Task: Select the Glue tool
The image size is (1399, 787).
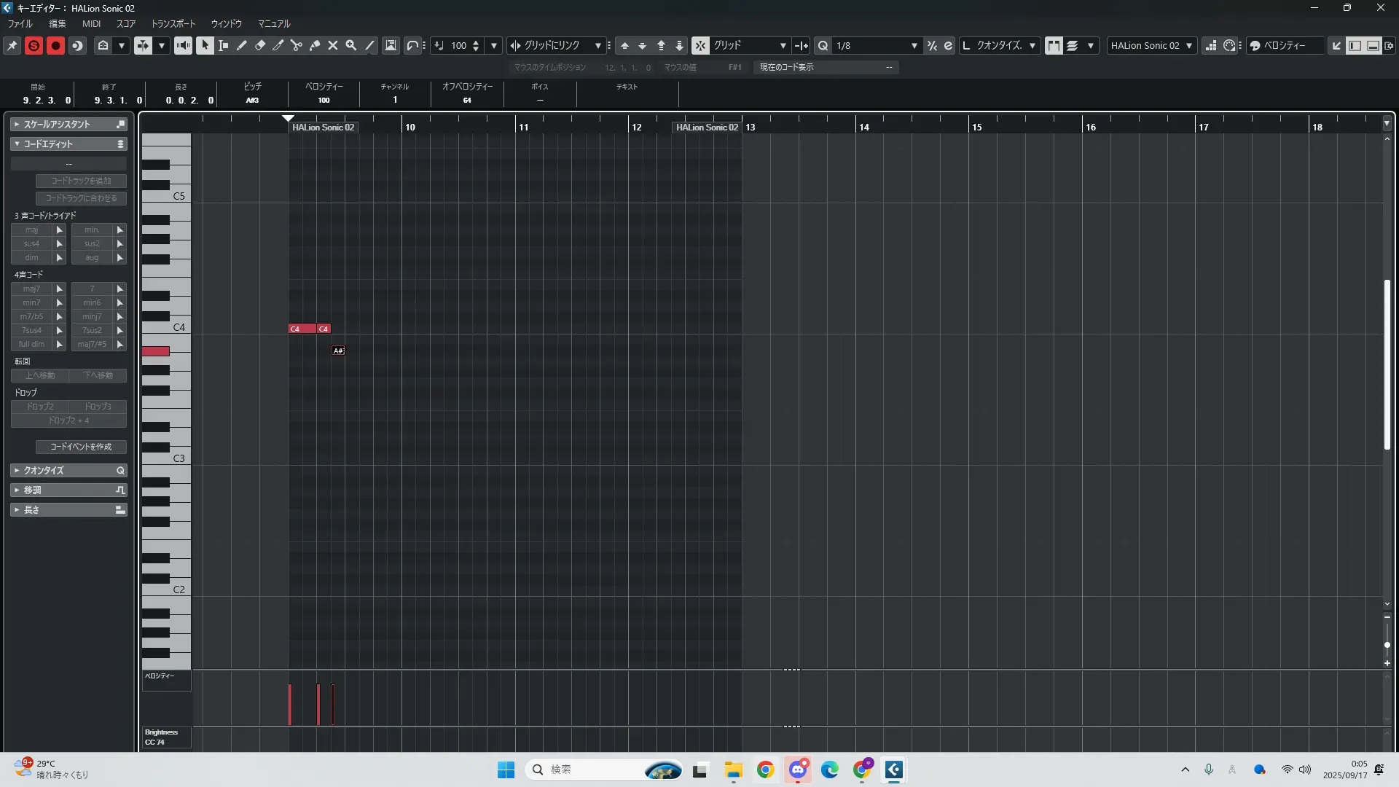Action: [315, 45]
